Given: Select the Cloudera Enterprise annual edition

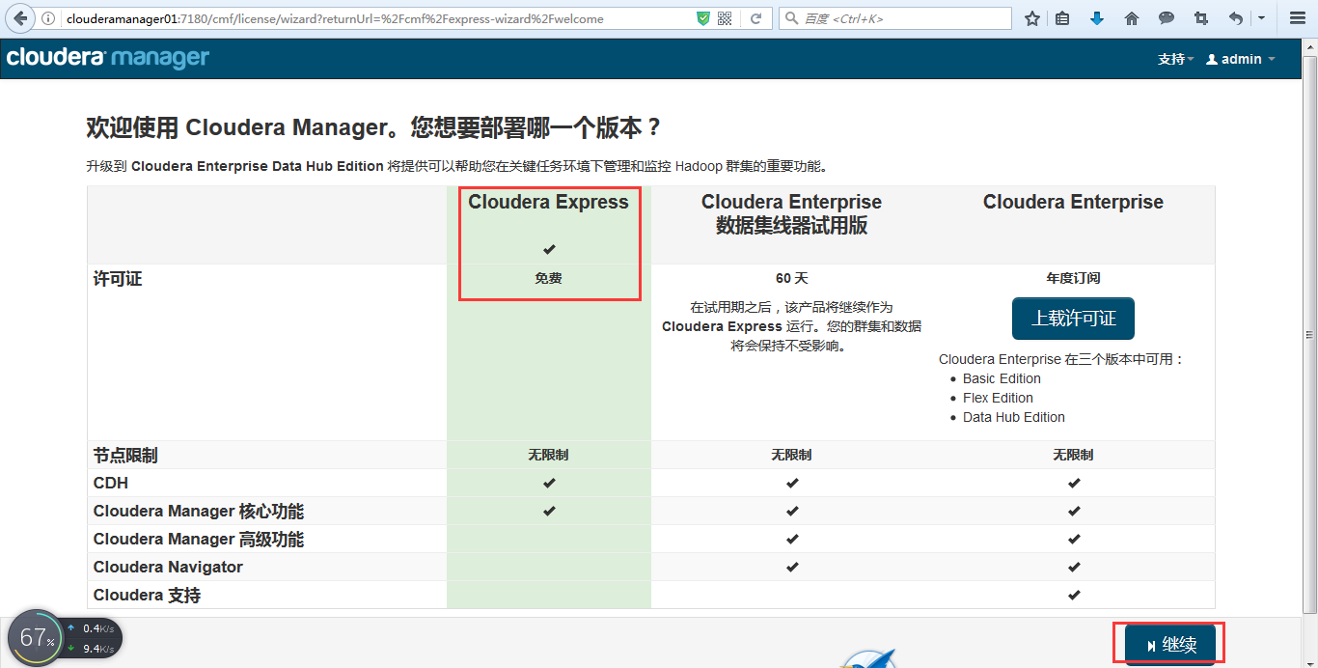Looking at the screenshot, I should tap(1073, 202).
